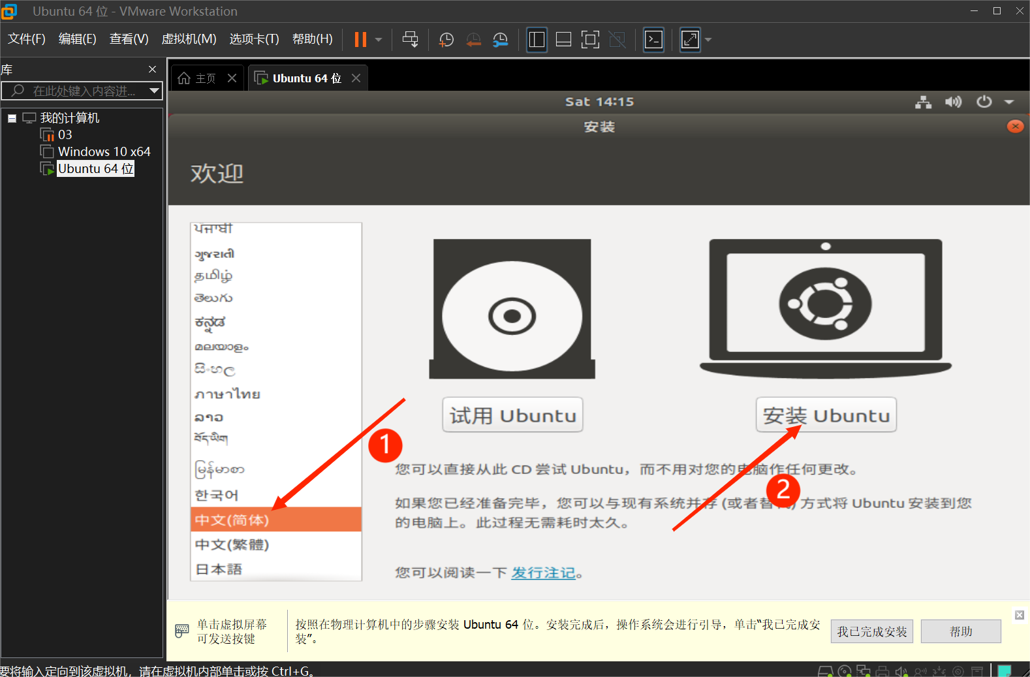Image resolution: width=1030 pixels, height=677 pixels.
Task: Open the 查看(V) menu
Action: (129, 39)
